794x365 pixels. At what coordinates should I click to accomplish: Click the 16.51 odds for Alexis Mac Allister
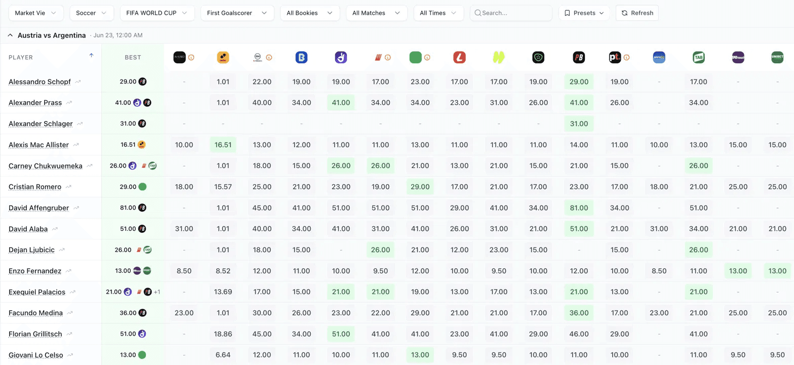click(223, 145)
